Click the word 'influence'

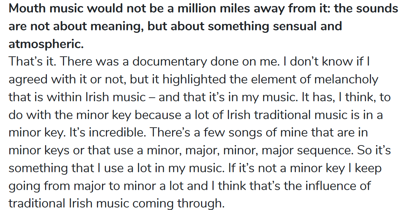point(330,186)
